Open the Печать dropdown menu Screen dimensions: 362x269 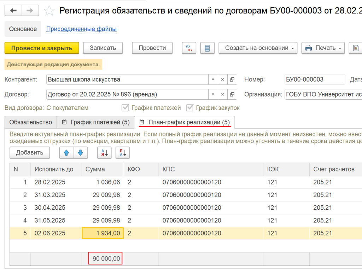click(x=323, y=48)
